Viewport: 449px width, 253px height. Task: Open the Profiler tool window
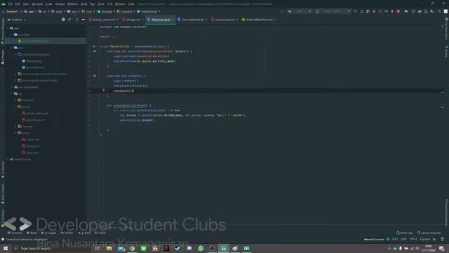(67, 233)
